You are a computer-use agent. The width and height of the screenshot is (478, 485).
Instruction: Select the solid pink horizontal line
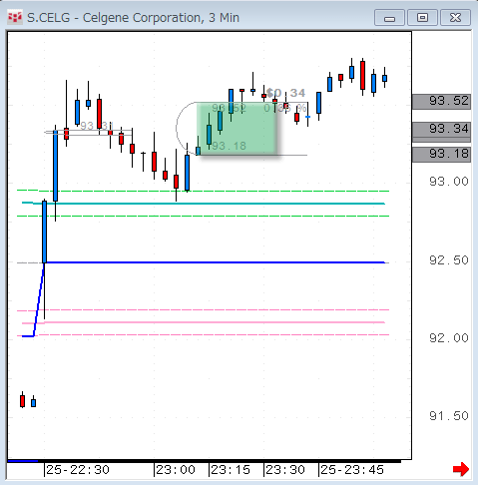point(204,322)
